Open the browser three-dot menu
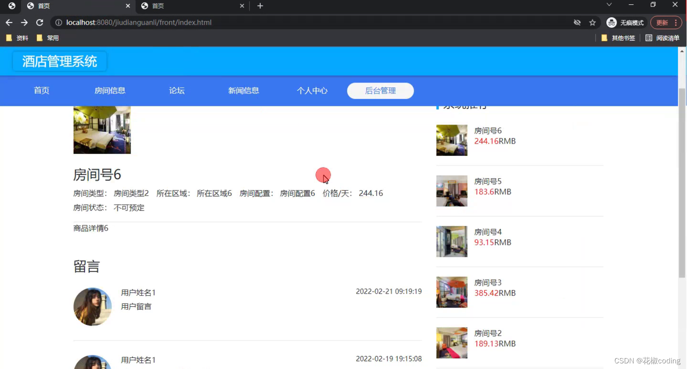This screenshot has width=687, height=369. [x=676, y=22]
